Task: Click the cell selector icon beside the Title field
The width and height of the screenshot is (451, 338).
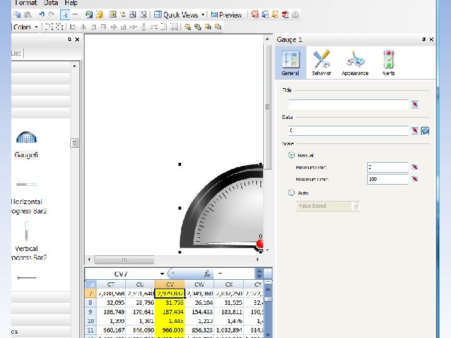Action: [415, 105]
